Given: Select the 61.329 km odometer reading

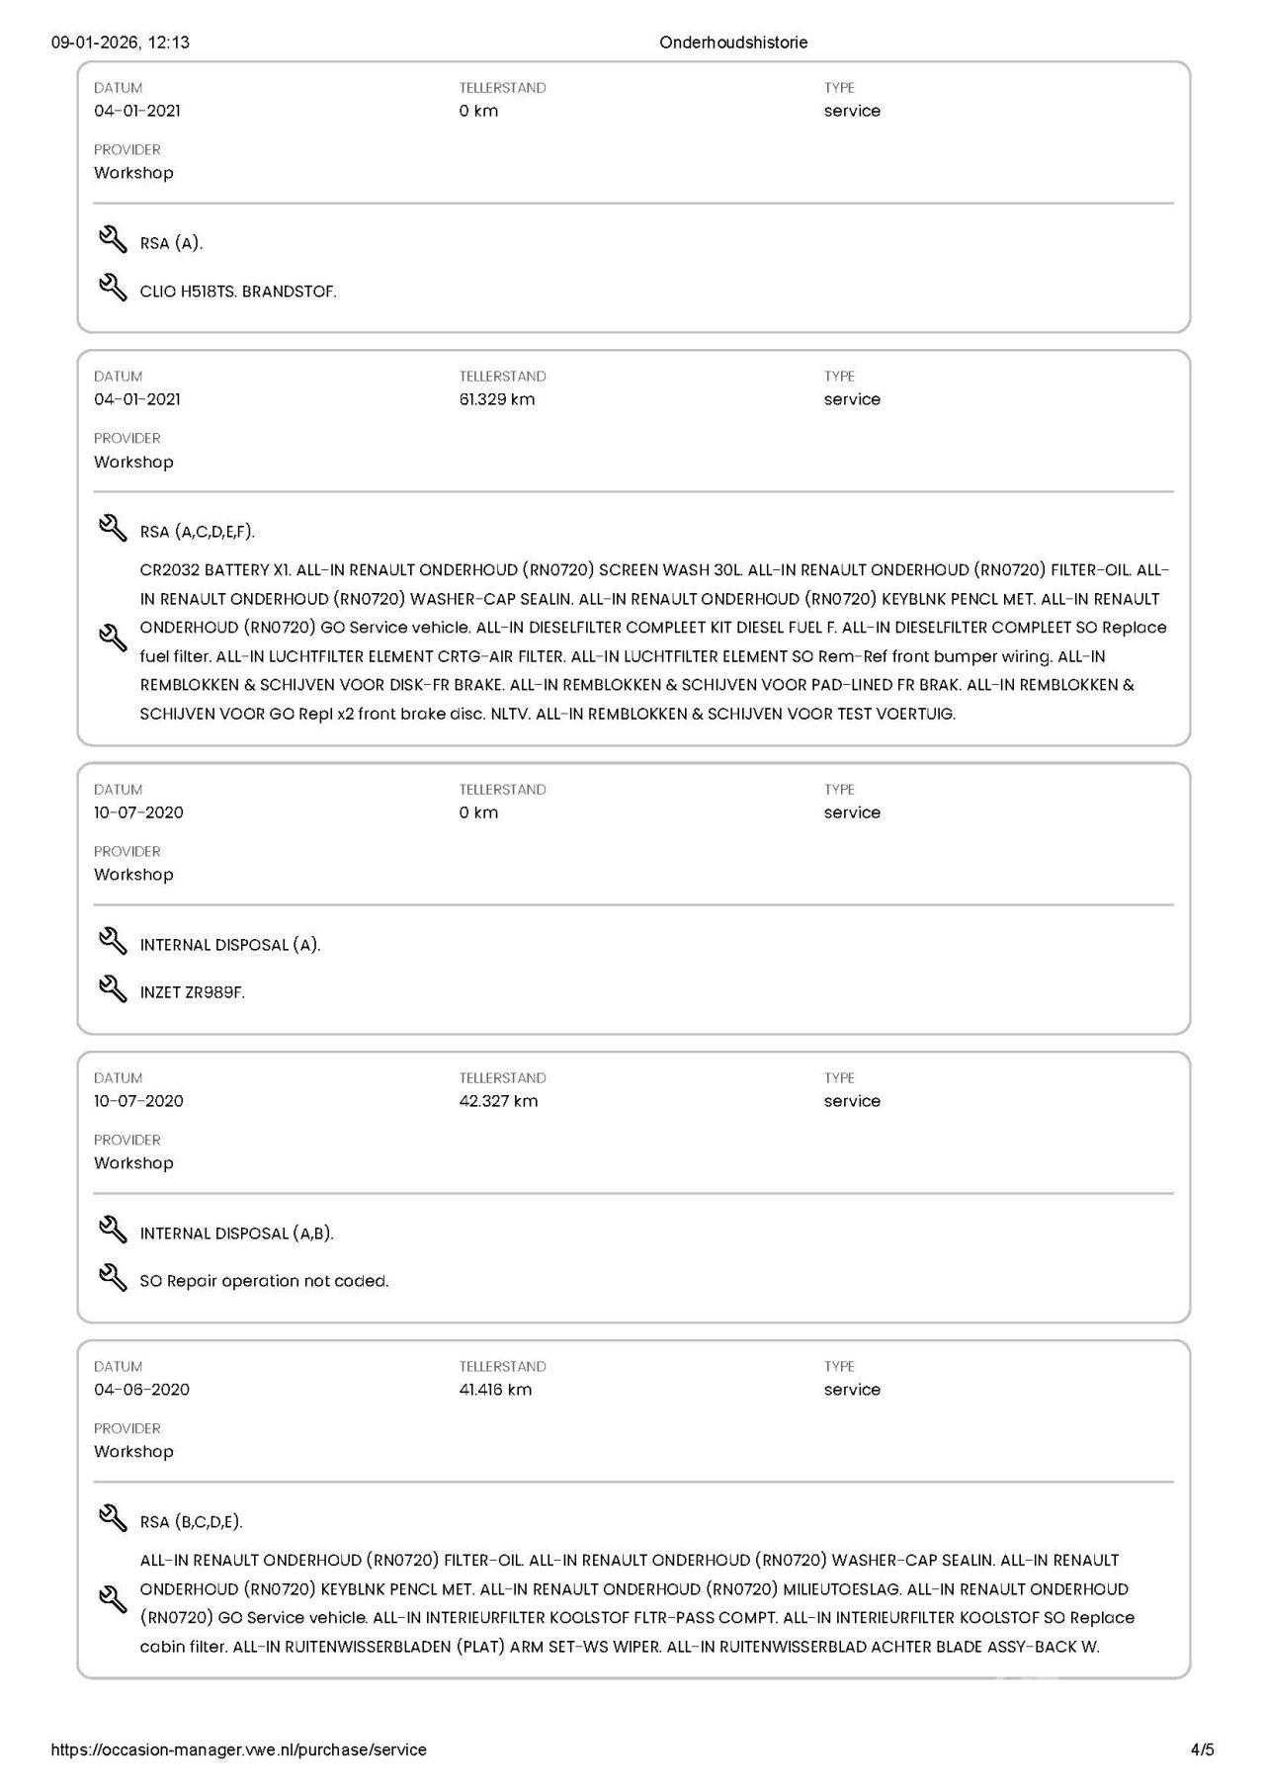Looking at the screenshot, I should coord(497,399).
